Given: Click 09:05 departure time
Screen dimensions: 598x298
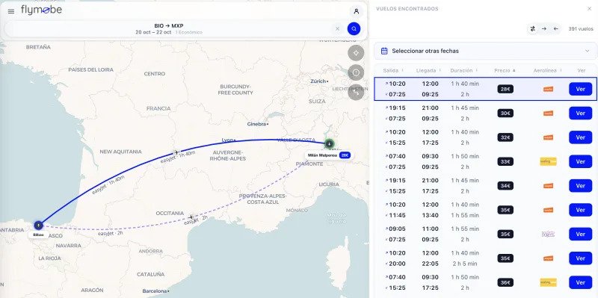Looking at the screenshot, I should (397, 229).
